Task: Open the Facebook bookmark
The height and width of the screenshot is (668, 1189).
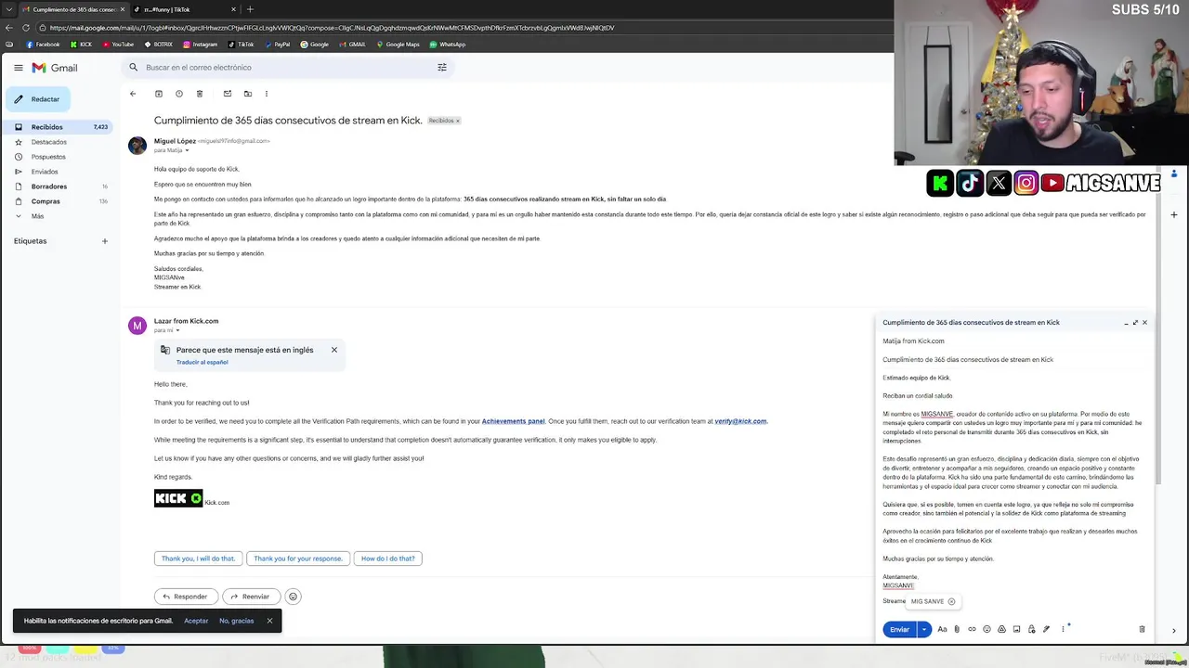Action: pyautogui.click(x=43, y=45)
